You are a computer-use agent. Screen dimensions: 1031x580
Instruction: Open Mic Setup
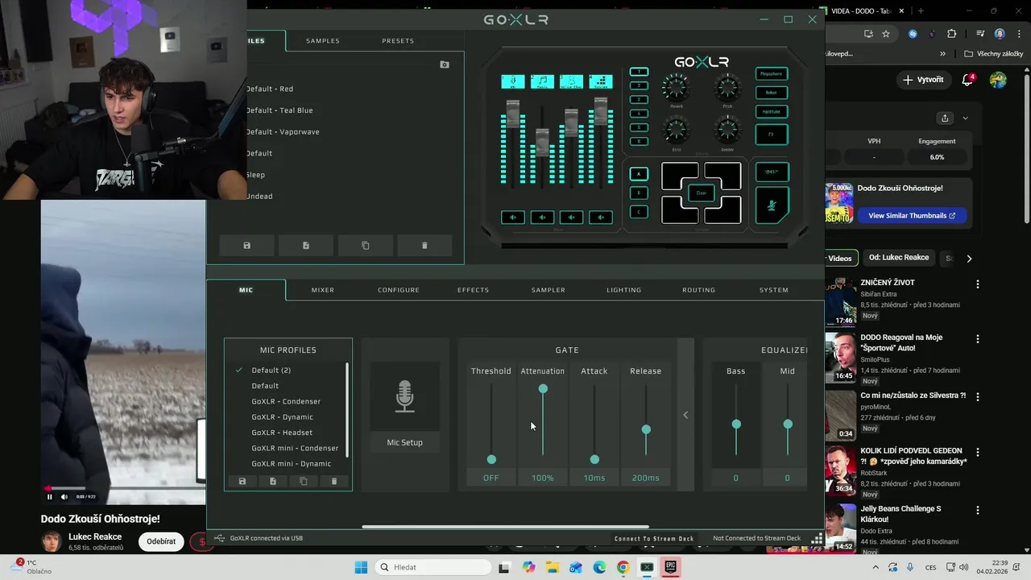click(404, 442)
